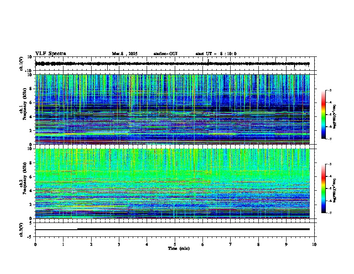Click time axis tick label "9"
Image resolution: width=354 pixels, height=274 pixels.
[x=286, y=244]
